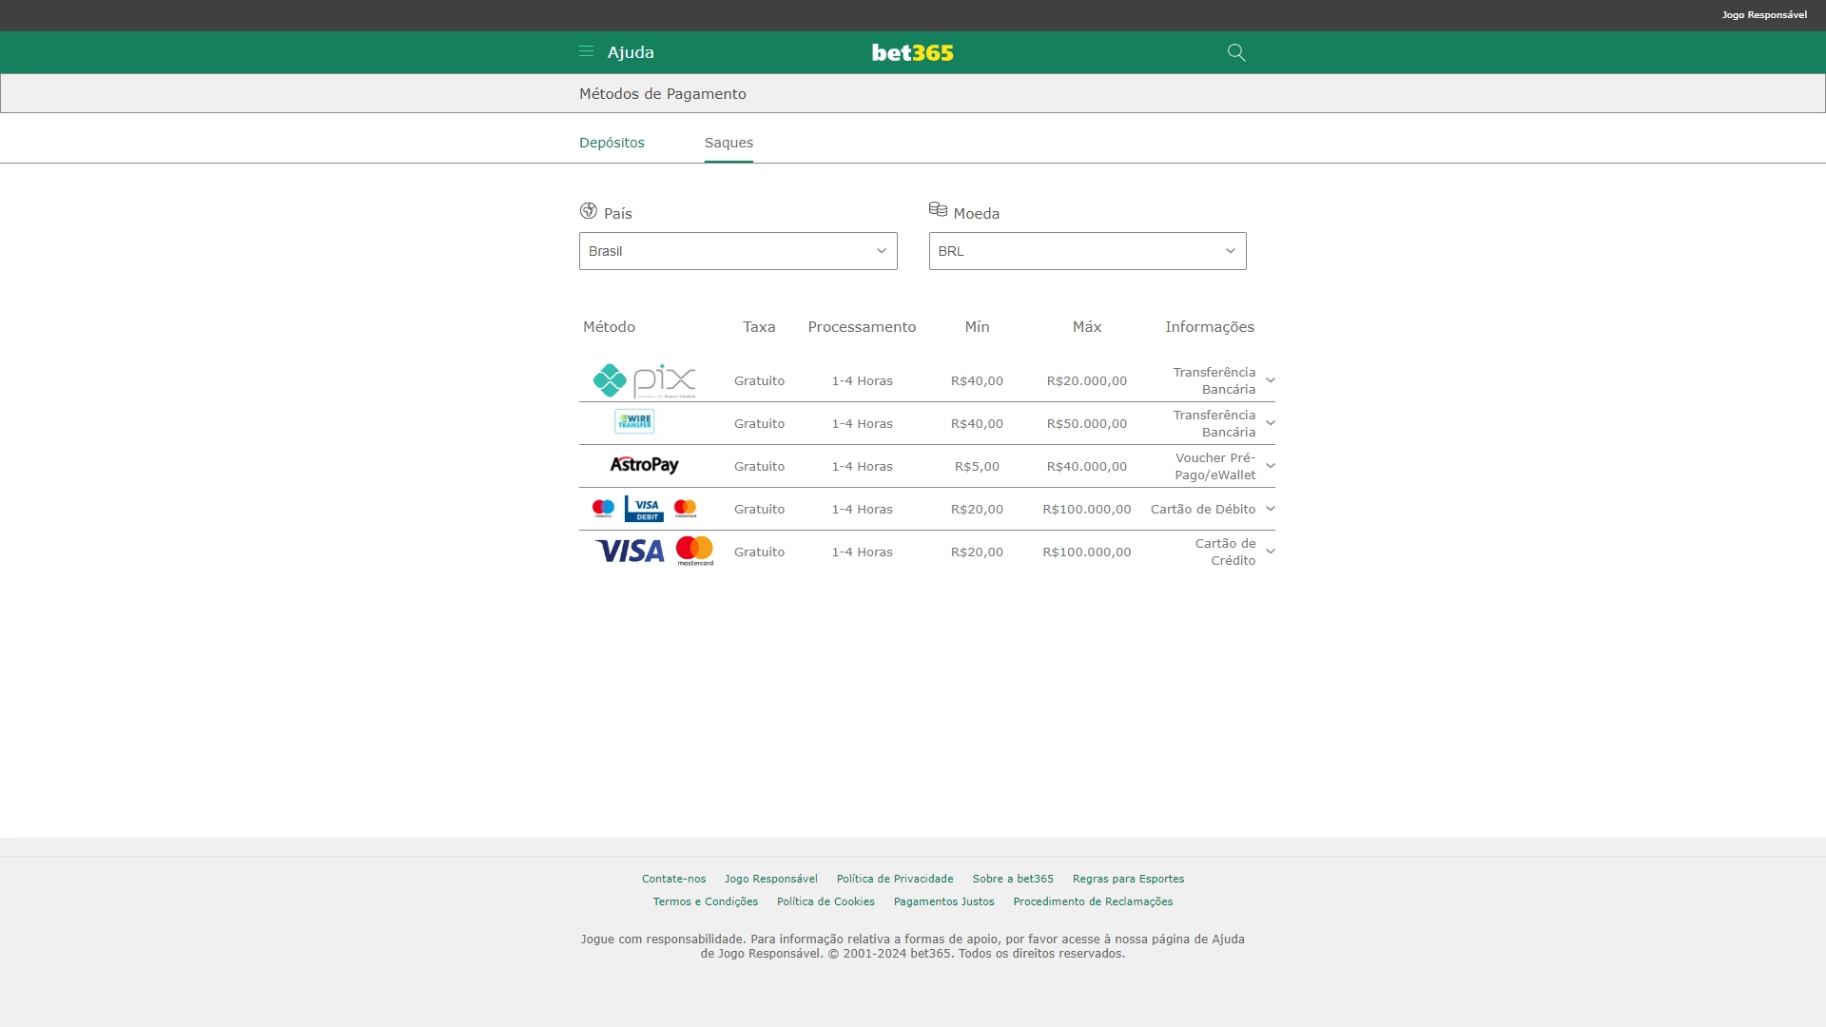Click the bet365 logo
The width and height of the screenshot is (1826, 1027).
[912, 52]
